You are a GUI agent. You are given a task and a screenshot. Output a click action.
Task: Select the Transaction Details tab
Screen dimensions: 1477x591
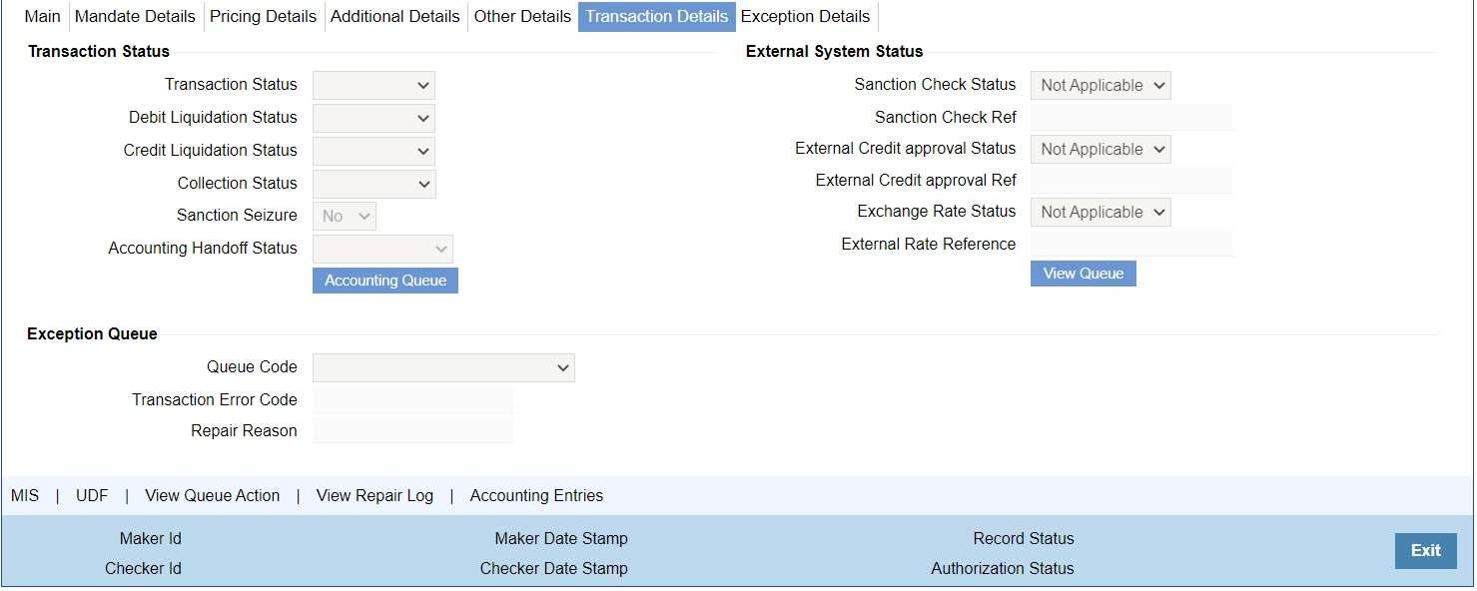657,16
